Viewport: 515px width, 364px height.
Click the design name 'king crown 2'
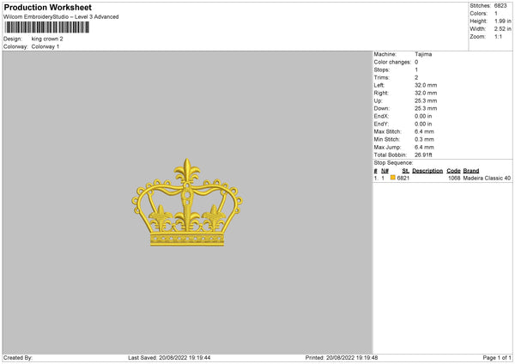coord(47,39)
